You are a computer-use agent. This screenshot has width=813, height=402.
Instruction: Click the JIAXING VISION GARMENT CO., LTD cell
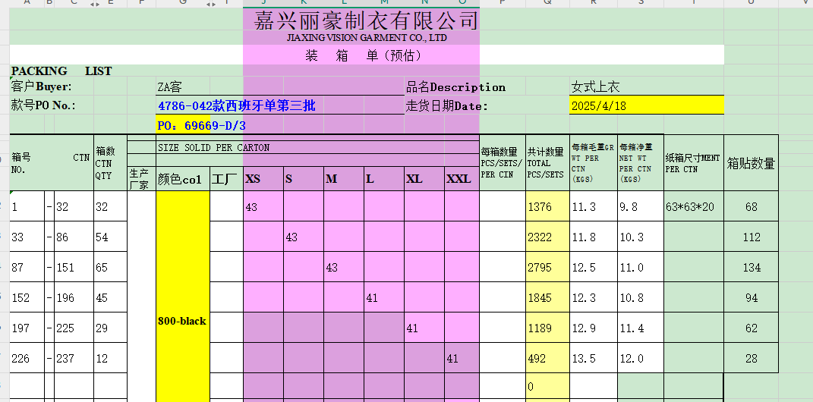point(367,38)
